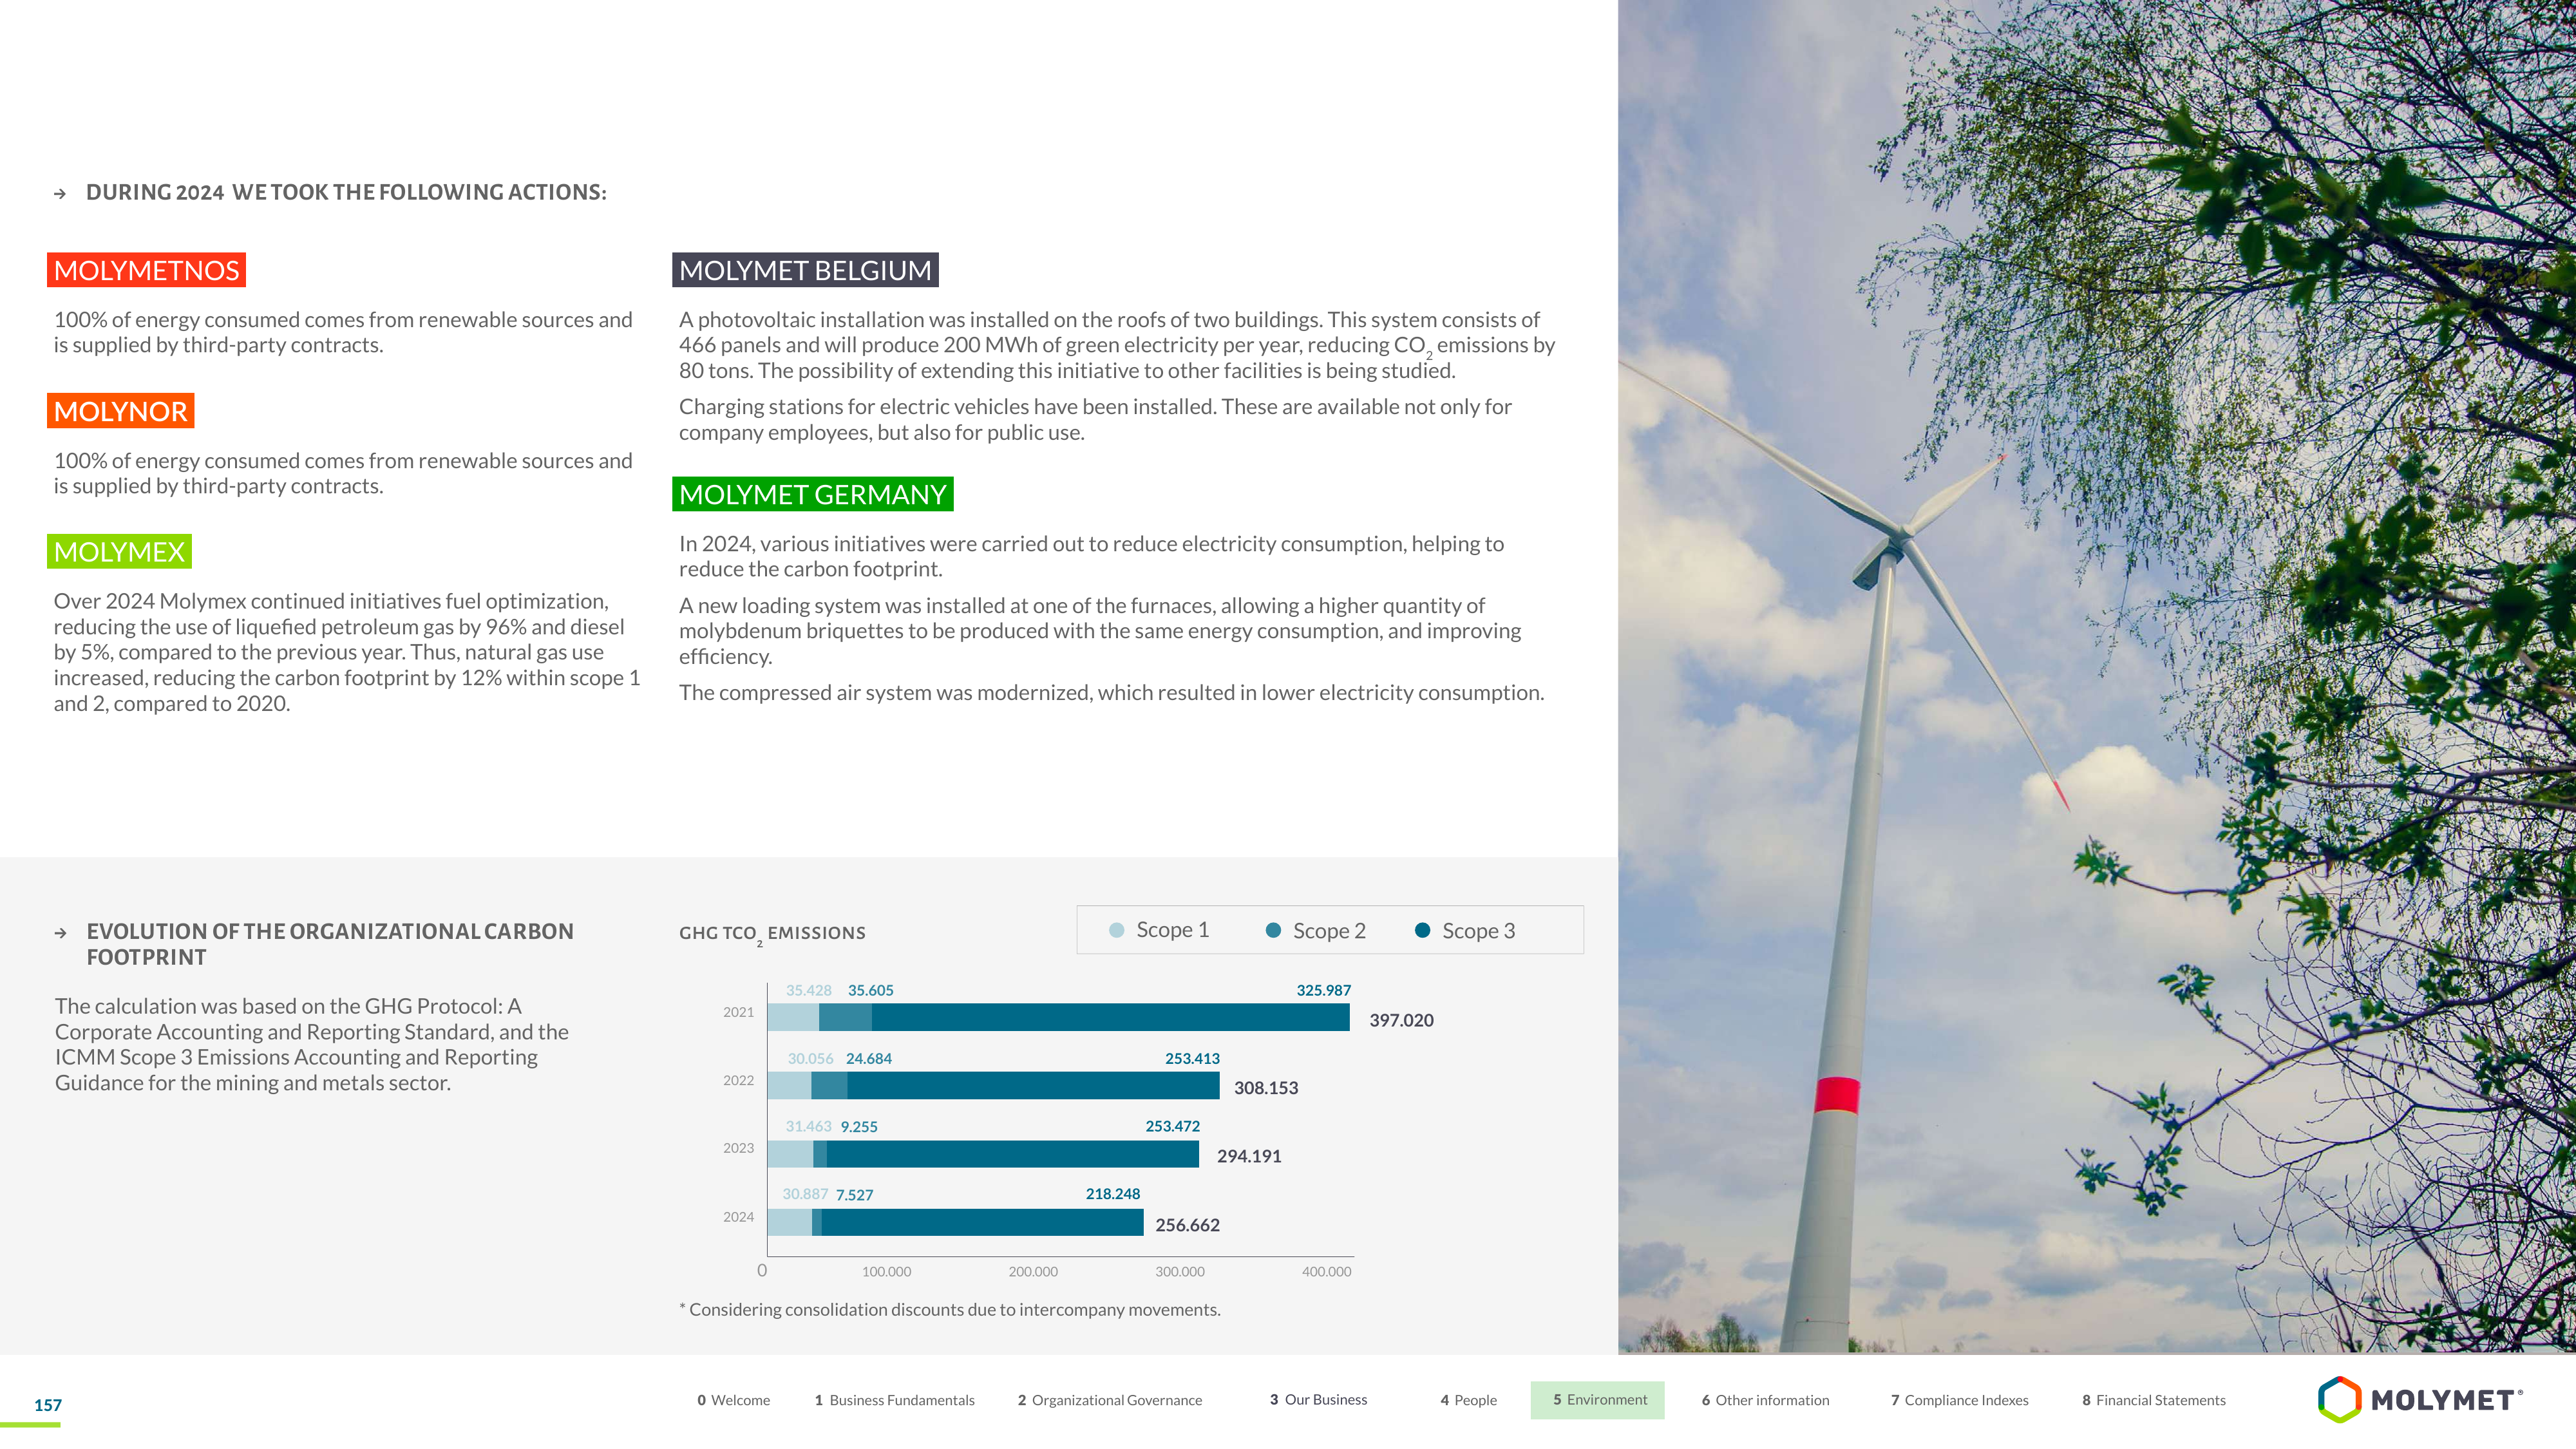Image resolution: width=2576 pixels, height=1449 pixels.
Task: Open the 7 Compliance Indexes section
Action: click(1959, 1400)
